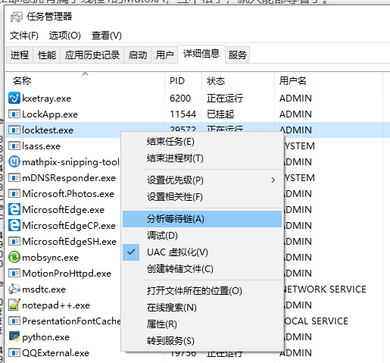Select the notepad++.exe icon
The width and height of the screenshot is (390, 363).
click(14, 305)
